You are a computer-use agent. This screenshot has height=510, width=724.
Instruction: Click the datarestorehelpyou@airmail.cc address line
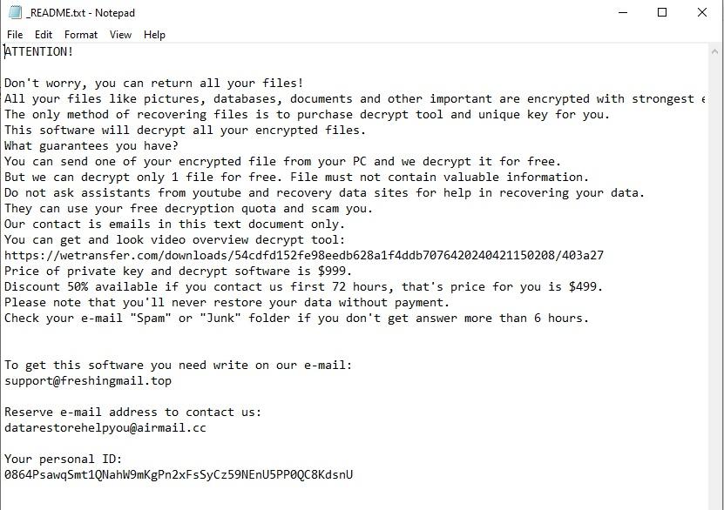click(x=105, y=428)
